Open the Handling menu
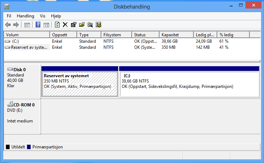Viewport: 264px width, 163px height. (x=25, y=16)
